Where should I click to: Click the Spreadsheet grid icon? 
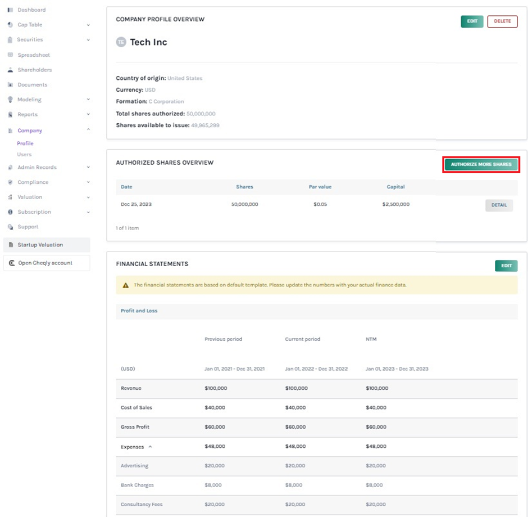coord(10,55)
